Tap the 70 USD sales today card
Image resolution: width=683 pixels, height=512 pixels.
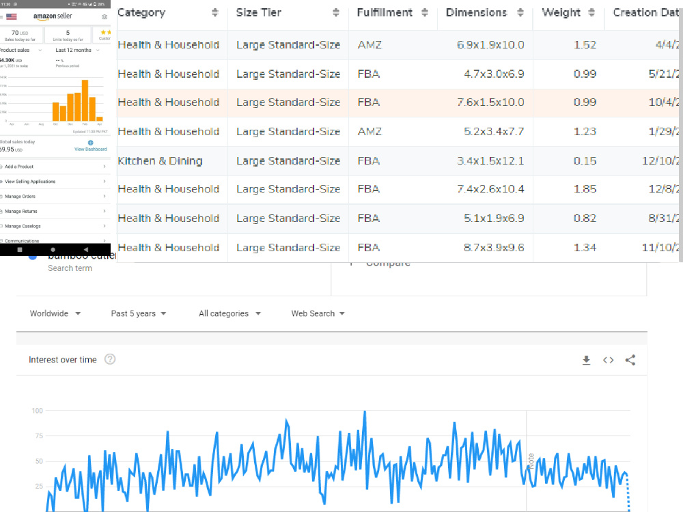click(x=21, y=35)
